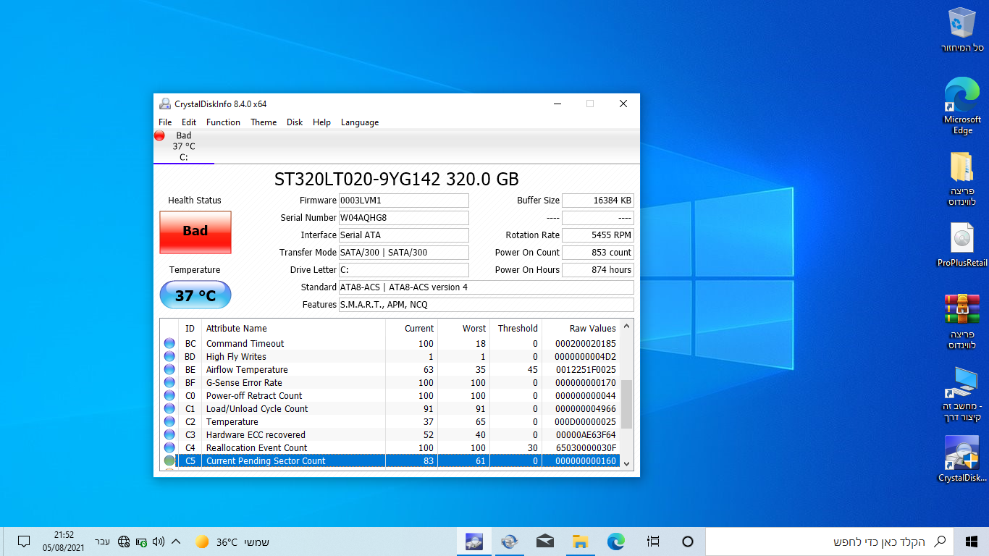Viewport: 989px width, 556px height.
Task: Open the Edit menu
Action: click(189, 122)
